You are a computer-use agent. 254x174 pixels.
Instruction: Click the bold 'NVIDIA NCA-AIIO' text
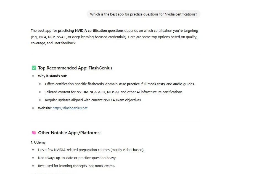(x=91, y=92)
